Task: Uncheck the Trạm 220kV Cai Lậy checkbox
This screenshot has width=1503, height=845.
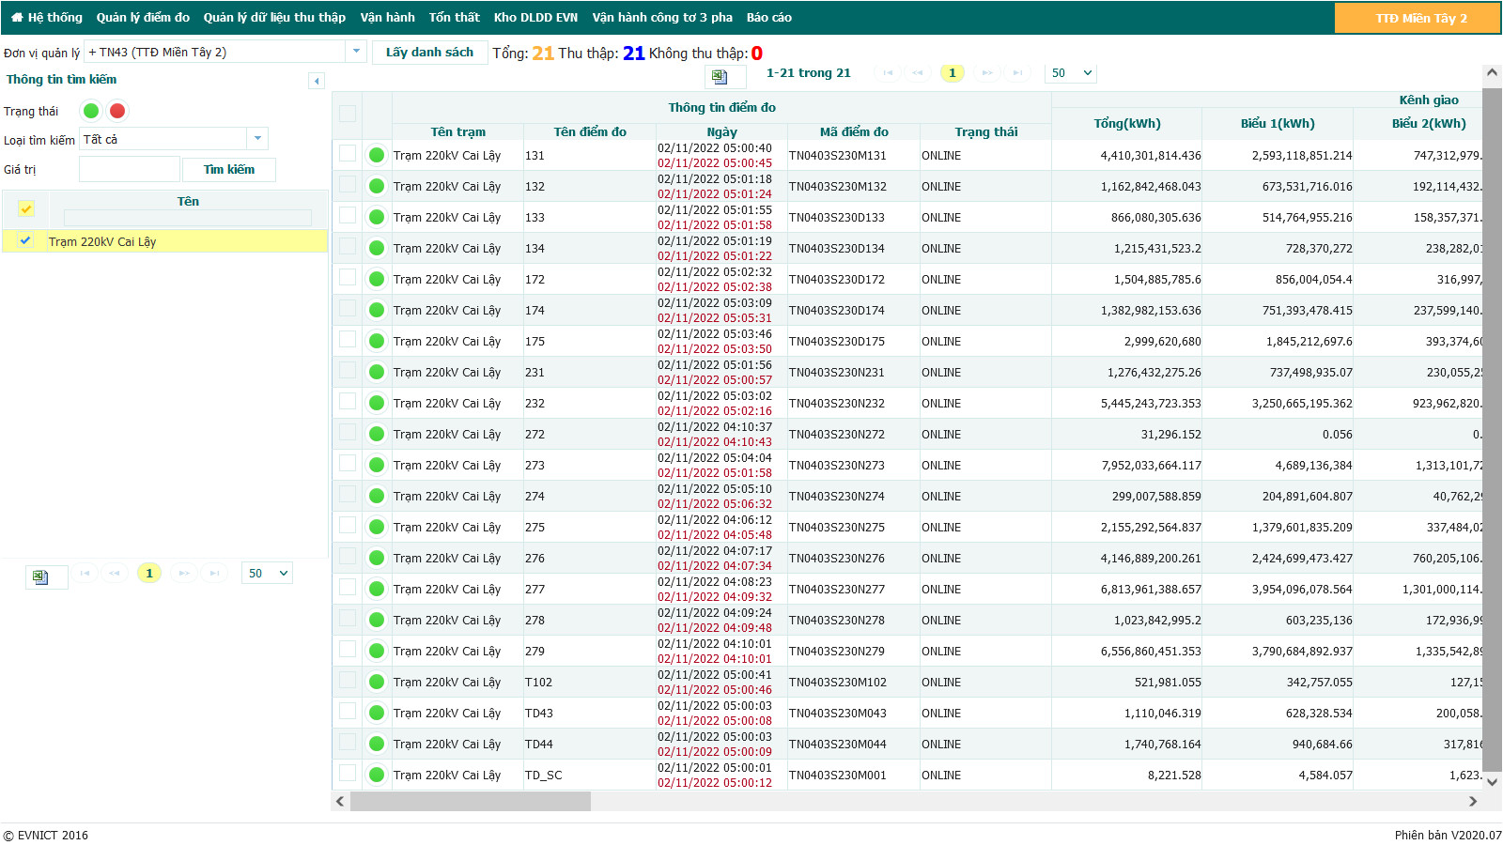Action: (x=25, y=241)
